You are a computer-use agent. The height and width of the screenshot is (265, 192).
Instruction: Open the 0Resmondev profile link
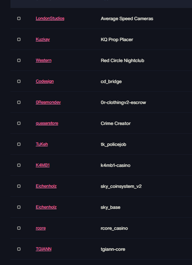coord(48,102)
